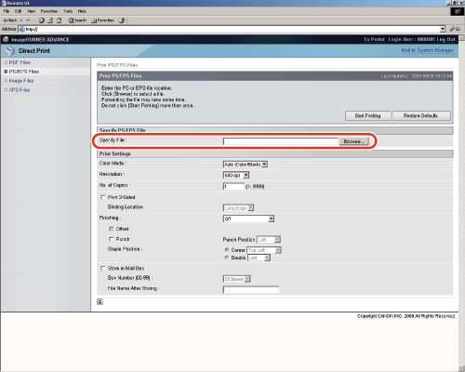Click the return-to-top icon below settings
Screen dimensions: 465x372
click(x=100, y=301)
